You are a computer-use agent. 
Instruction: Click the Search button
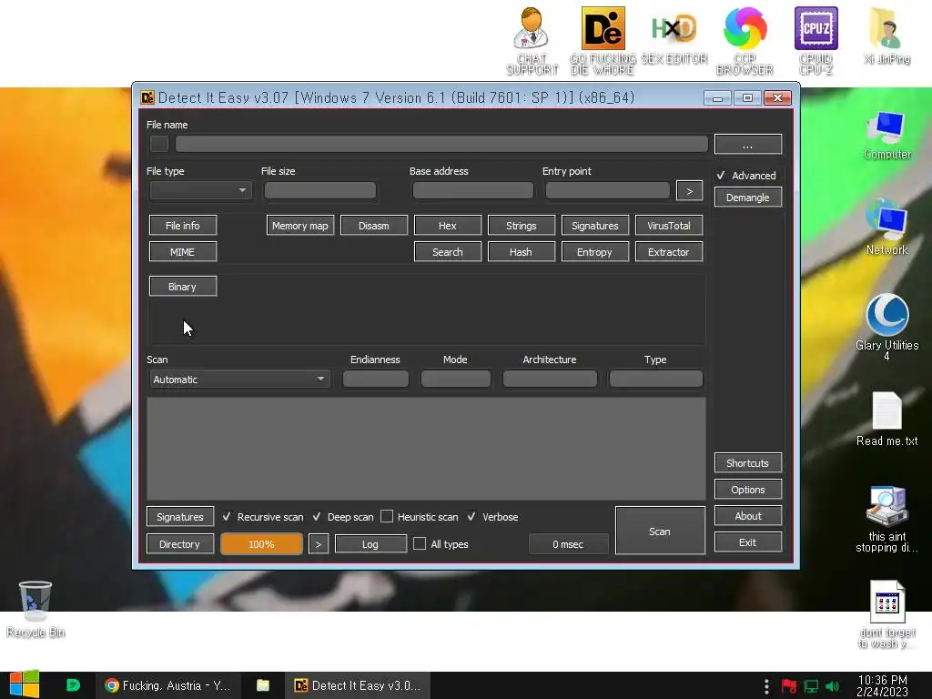pos(448,252)
